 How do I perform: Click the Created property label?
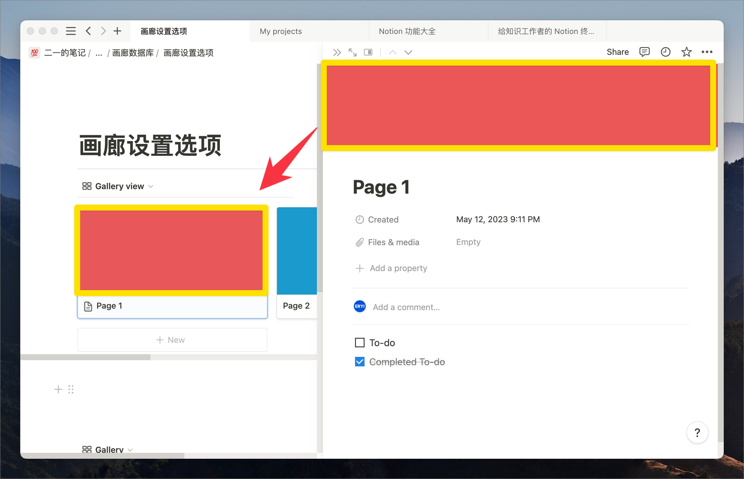[383, 220]
